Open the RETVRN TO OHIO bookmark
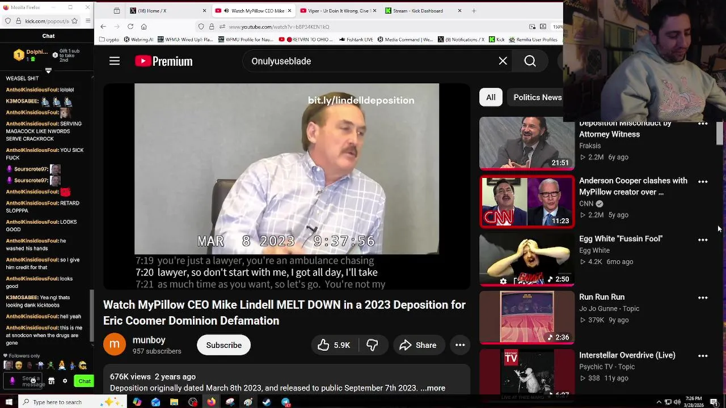Viewport: 726px width, 408px height. 306,40
